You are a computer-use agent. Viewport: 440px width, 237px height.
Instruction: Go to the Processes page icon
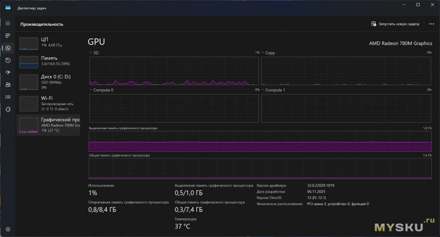pyautogui.click(x=8, y=36)
